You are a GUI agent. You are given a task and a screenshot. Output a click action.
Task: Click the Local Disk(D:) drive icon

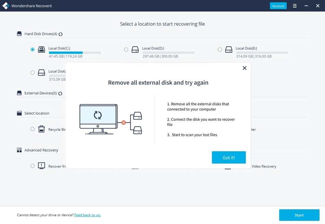135,50
